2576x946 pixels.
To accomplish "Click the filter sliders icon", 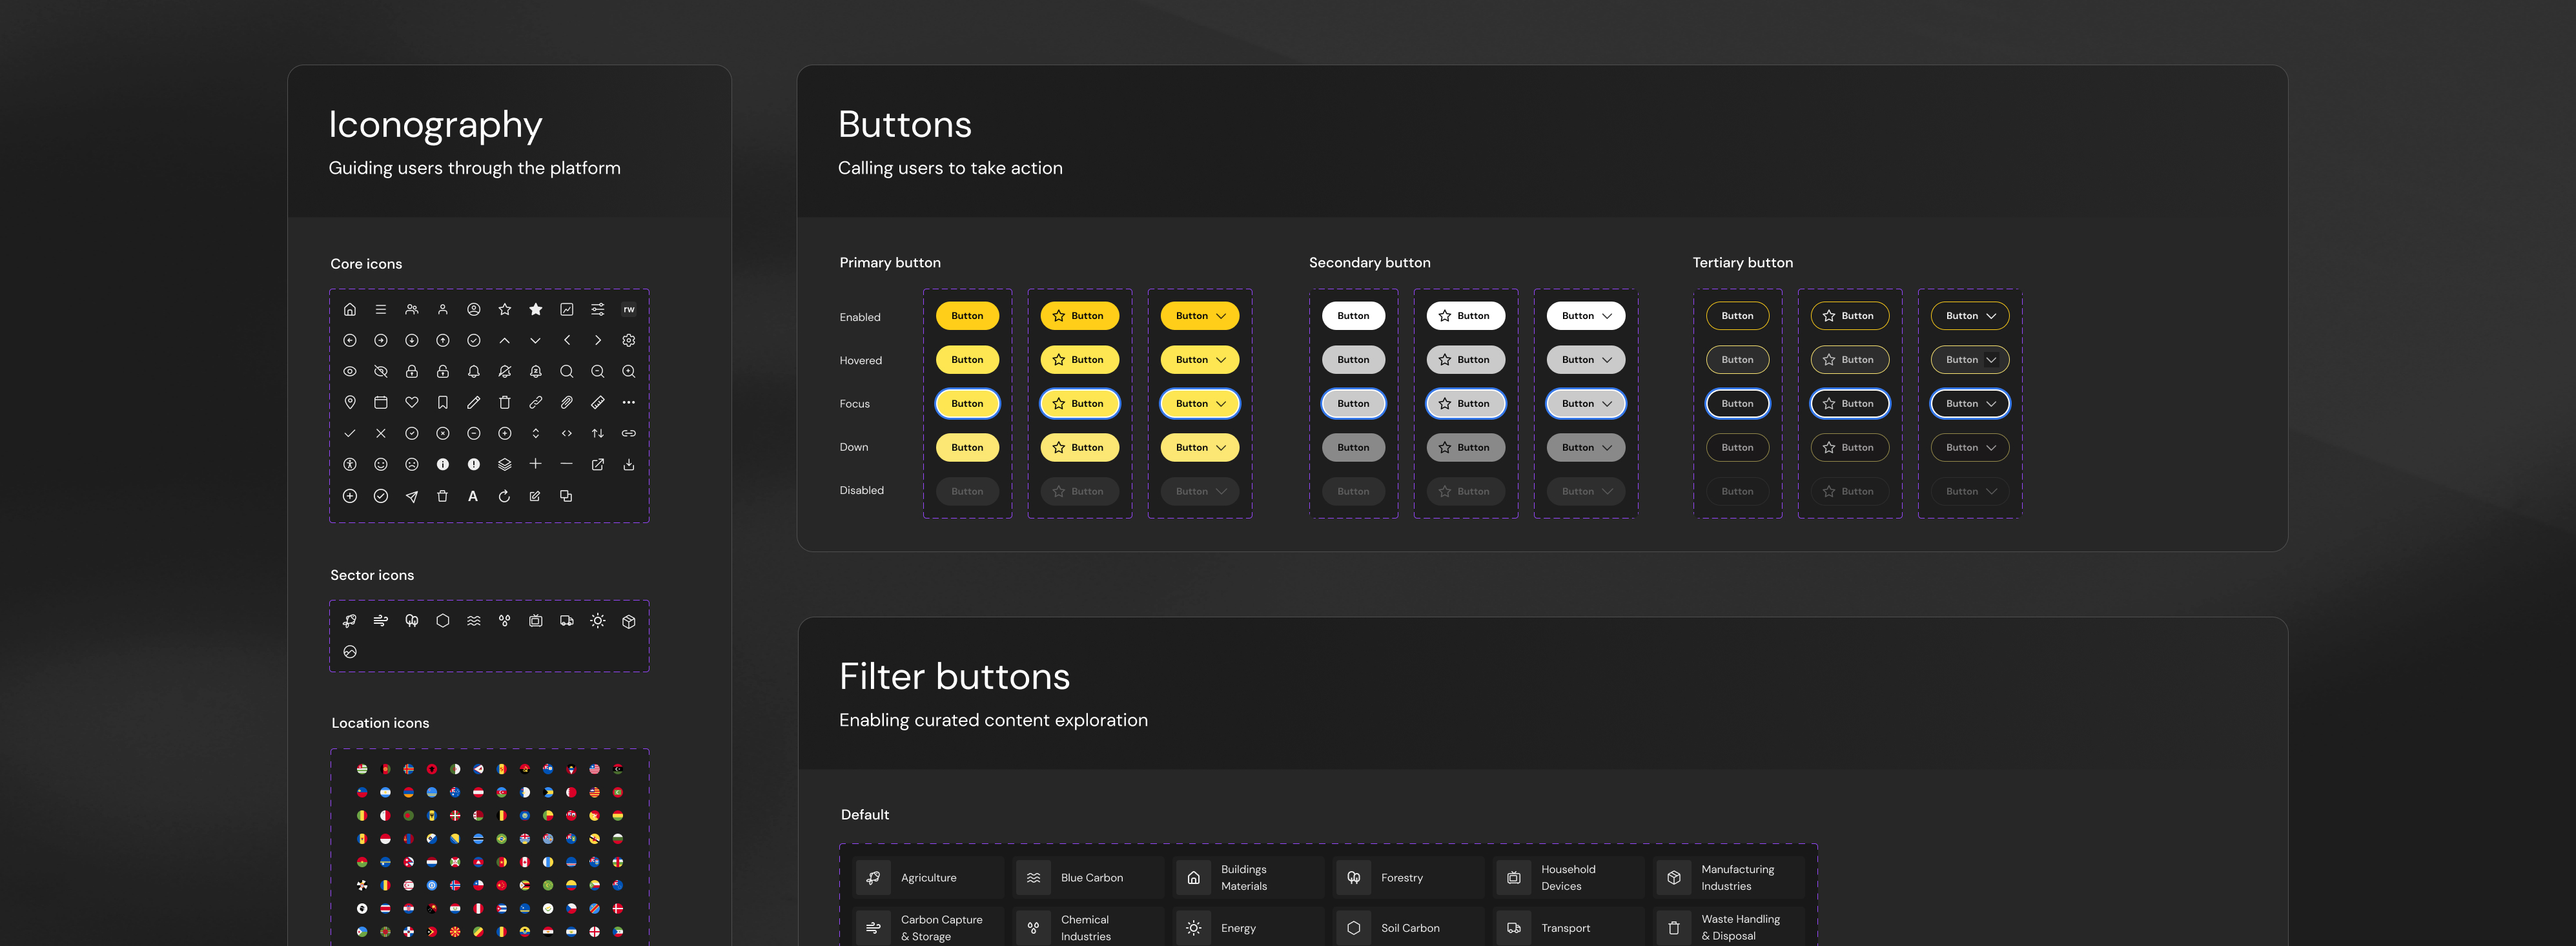I will pos(598,310).
